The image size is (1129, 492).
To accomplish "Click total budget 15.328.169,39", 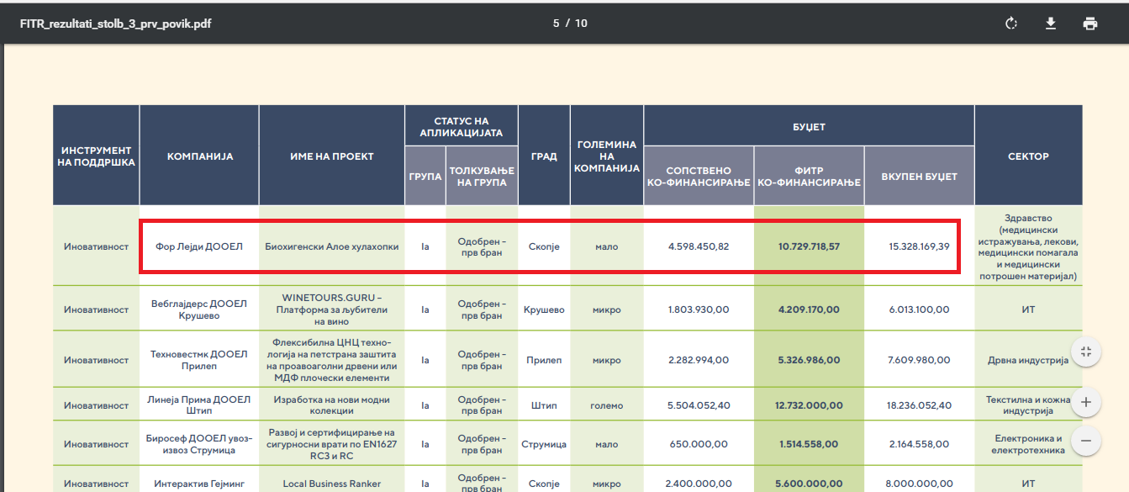I will (x=919, y=247).
